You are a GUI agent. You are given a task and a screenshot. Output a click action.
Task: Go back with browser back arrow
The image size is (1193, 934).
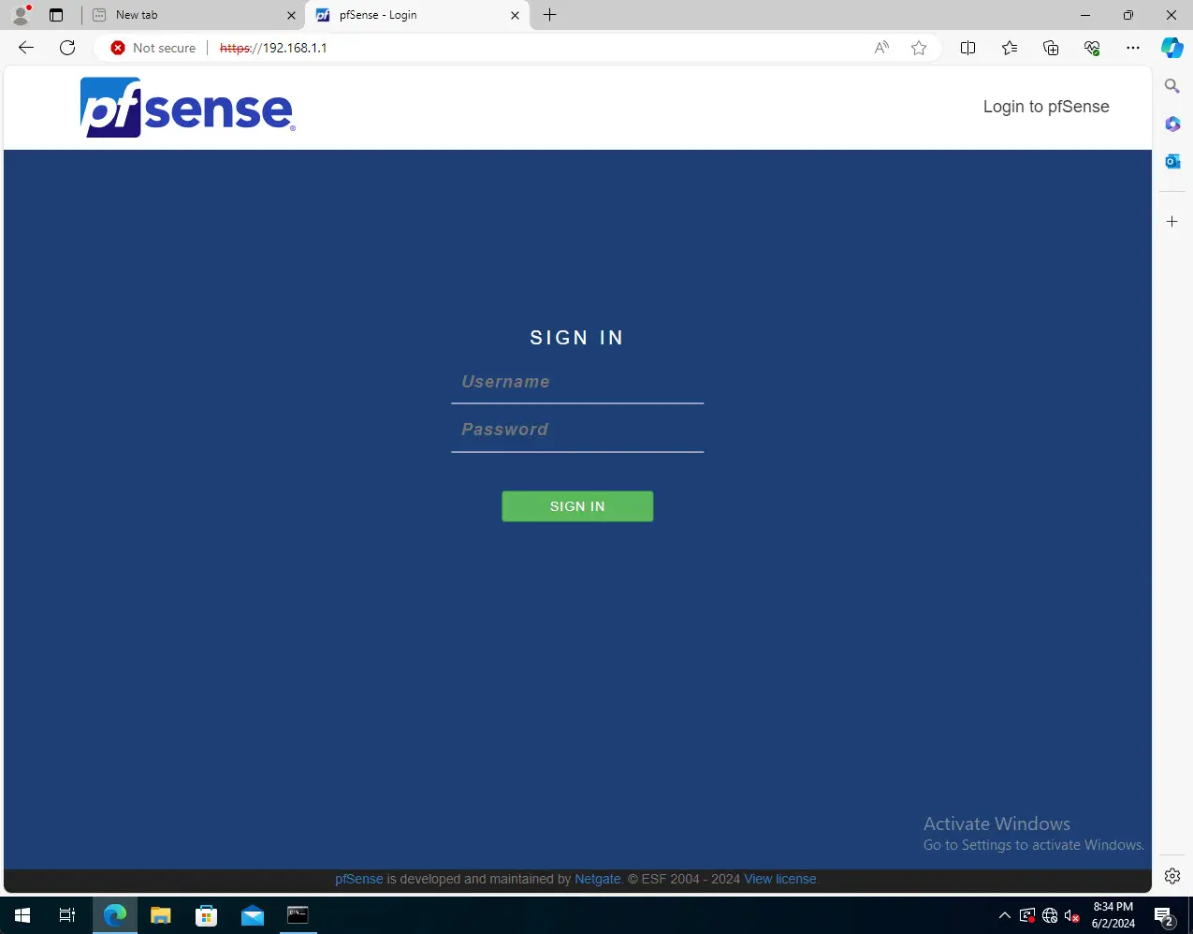pyautogui.click(x=26, y=48)
